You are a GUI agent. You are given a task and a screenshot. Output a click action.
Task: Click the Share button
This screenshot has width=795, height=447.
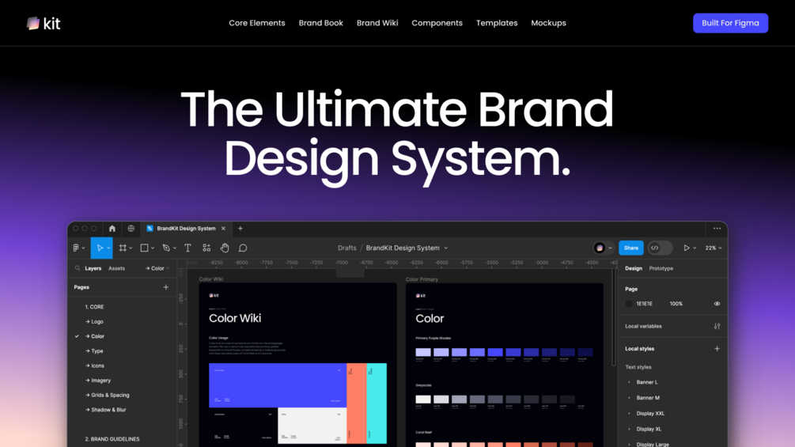(x=631, y=248)
